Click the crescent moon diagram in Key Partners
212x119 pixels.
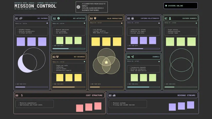tap(32, 60)
